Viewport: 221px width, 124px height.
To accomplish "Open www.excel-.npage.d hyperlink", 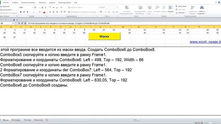I will click(205, 42).
